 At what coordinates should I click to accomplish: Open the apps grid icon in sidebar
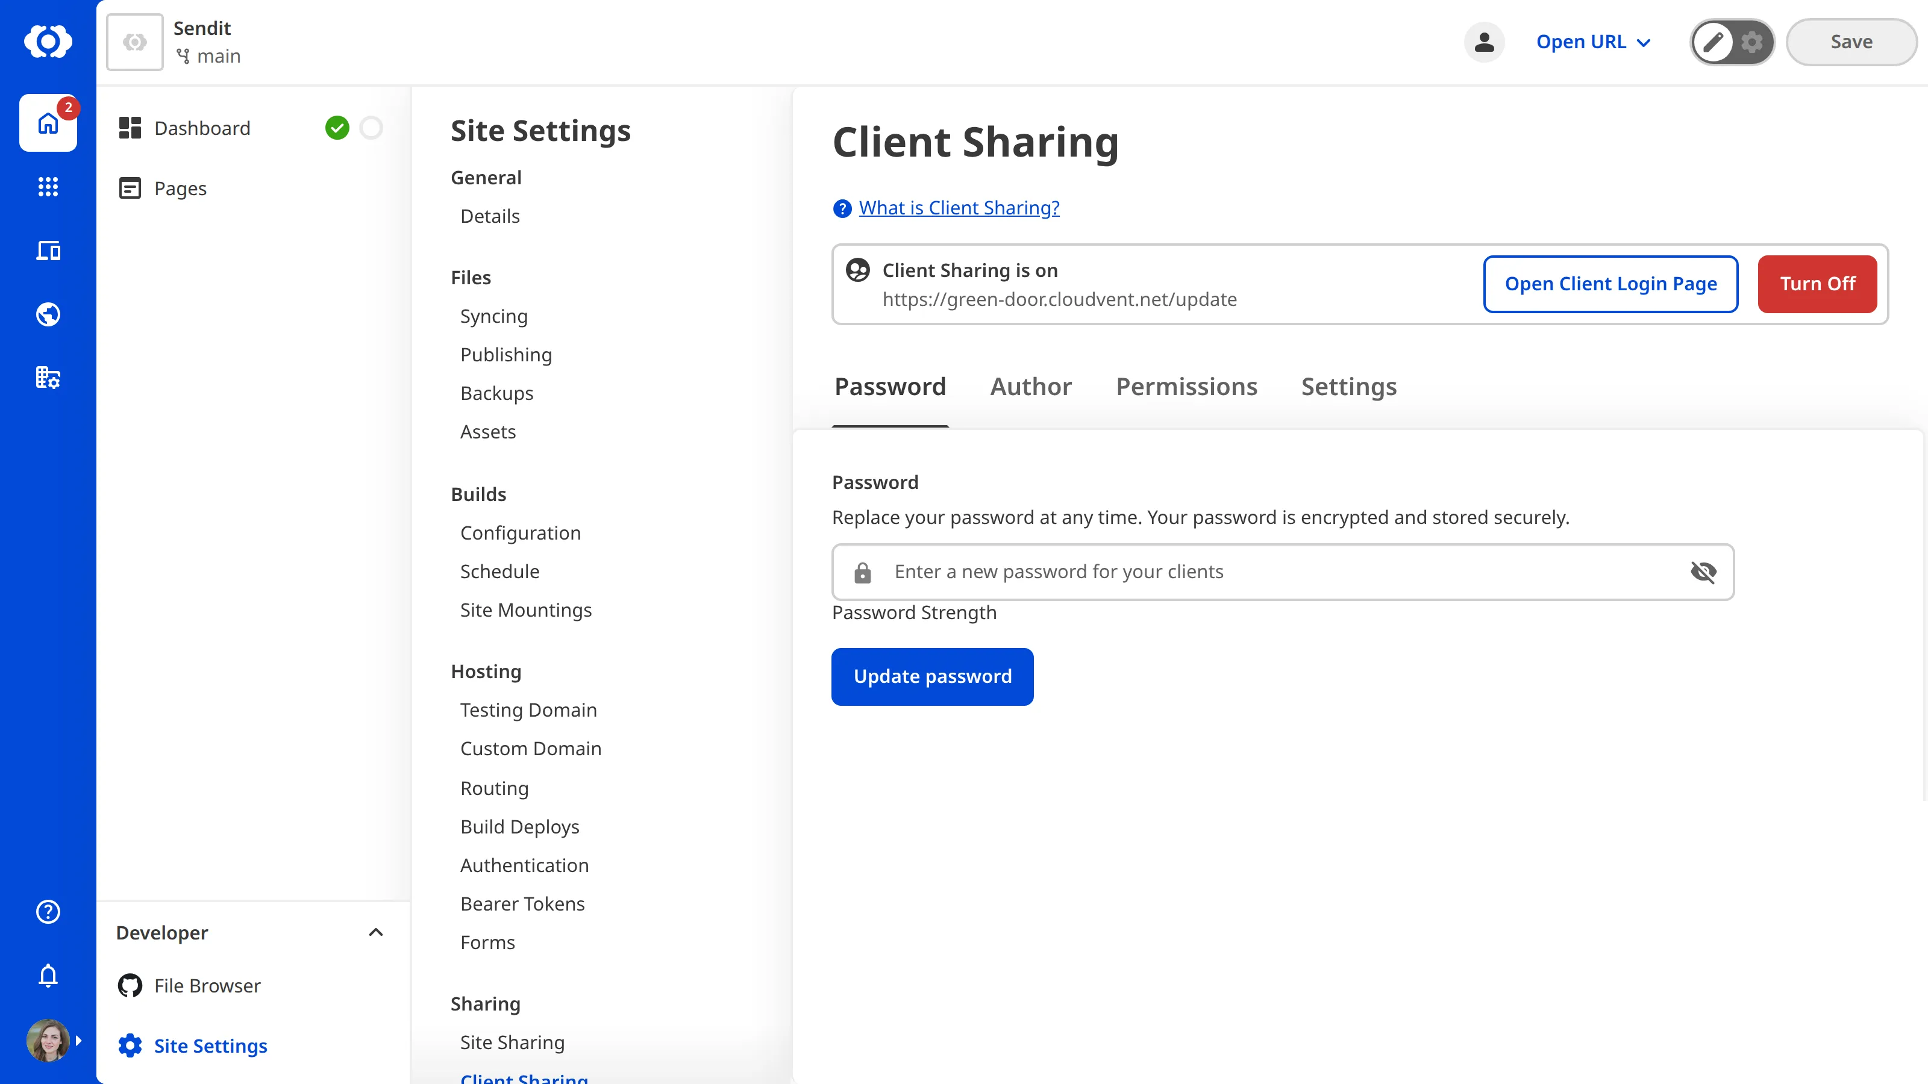pos(48,186)
